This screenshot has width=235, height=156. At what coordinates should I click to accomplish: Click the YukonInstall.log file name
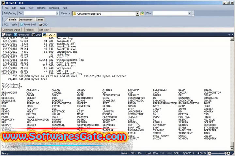click(x=69, y=73)
